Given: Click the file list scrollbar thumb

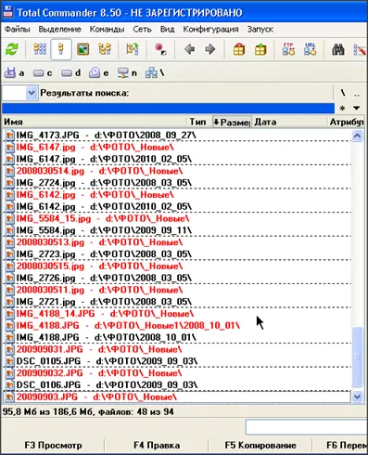Looking at the screenshot, I should click(x=357, y=357).
